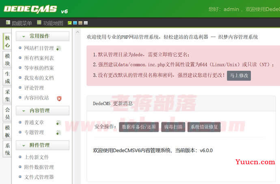280x184 pixels.
Task: Open 普通文章 menu link
Action: tap(34, 122)
